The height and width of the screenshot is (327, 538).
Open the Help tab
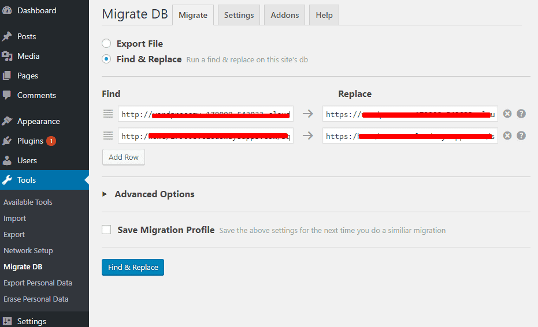(324, 15)
